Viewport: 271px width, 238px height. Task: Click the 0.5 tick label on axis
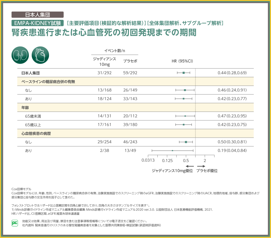pos(186,160)
